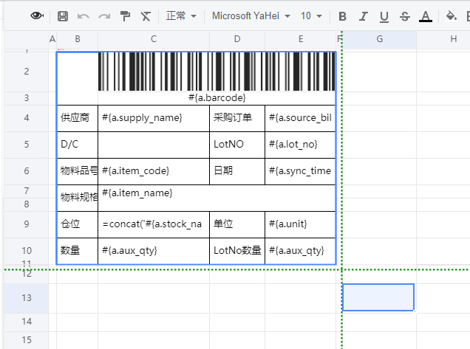Image resolution: width=470 pixels, height=349 pixels.
Task: Open the fill color bucket
Action: tap(451, 16)
